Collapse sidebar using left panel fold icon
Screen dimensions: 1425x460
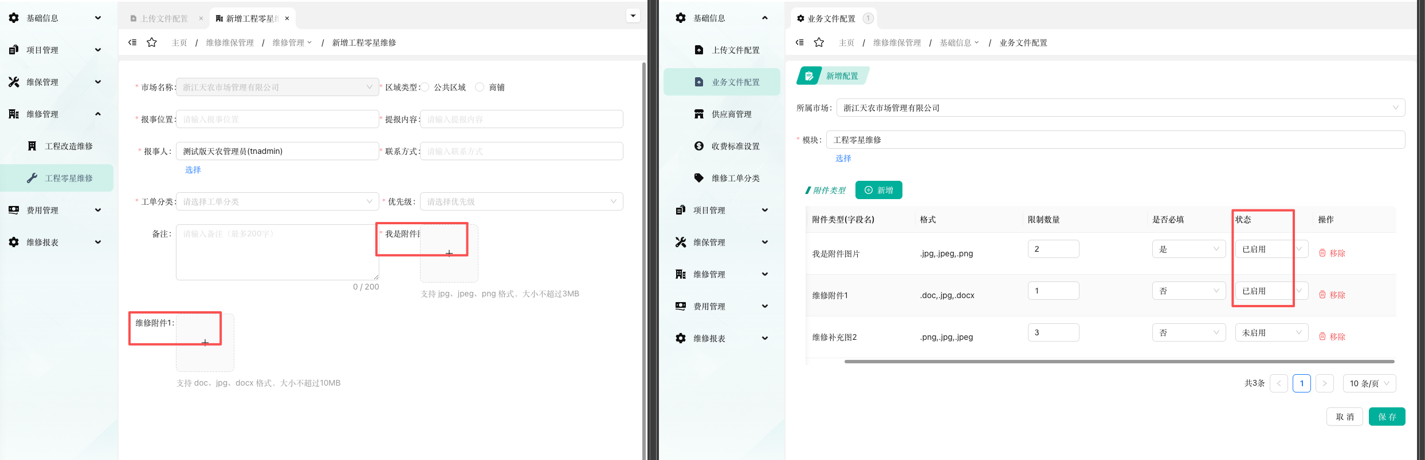tap(132, 42)
